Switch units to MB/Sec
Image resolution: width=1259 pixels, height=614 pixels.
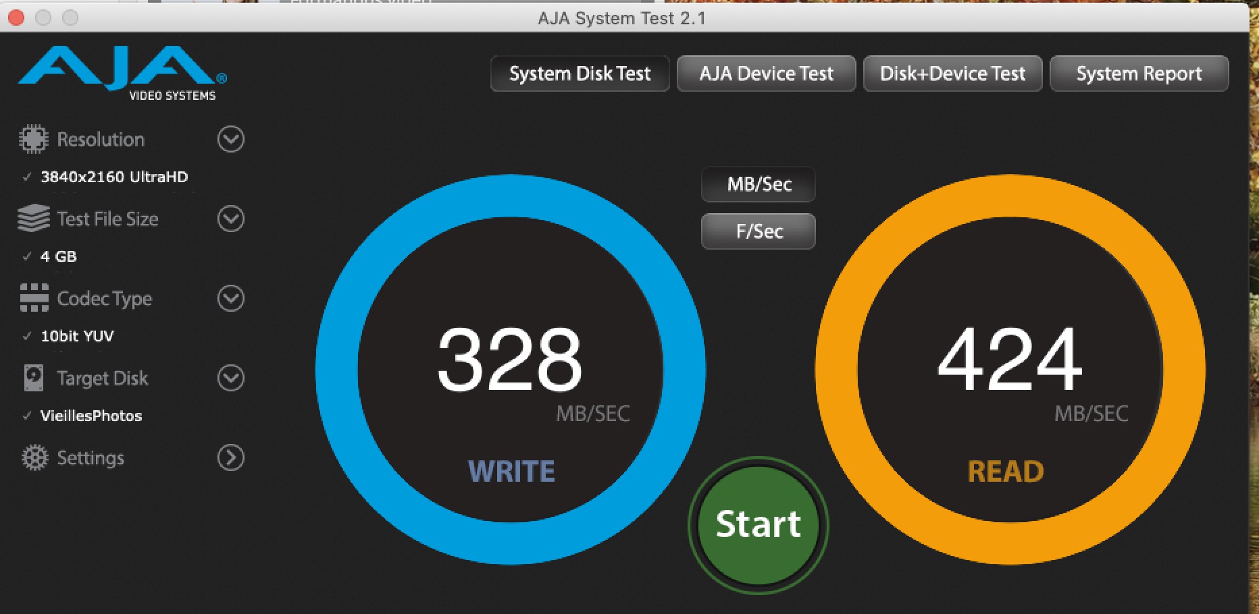click(759, 184)
